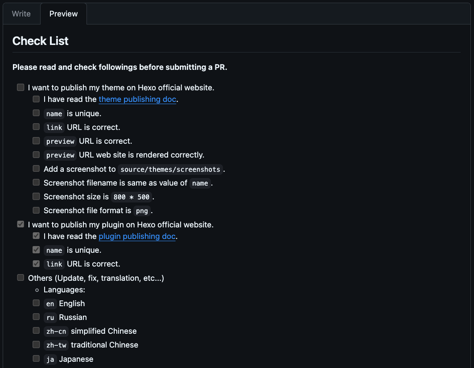
Task: Switch to the Write tab
Action: coord(21,14)
